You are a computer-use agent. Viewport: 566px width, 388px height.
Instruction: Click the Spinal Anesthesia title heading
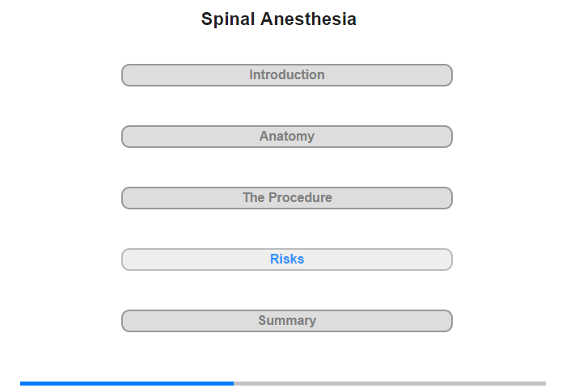[279, 19]
